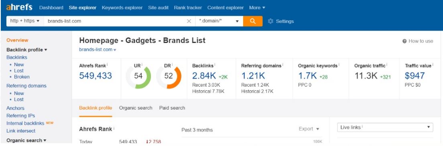Viewport: 443px width, 146px height.
Task: Open Lost under Referring domains in sidebar
Action: (18, 99)
